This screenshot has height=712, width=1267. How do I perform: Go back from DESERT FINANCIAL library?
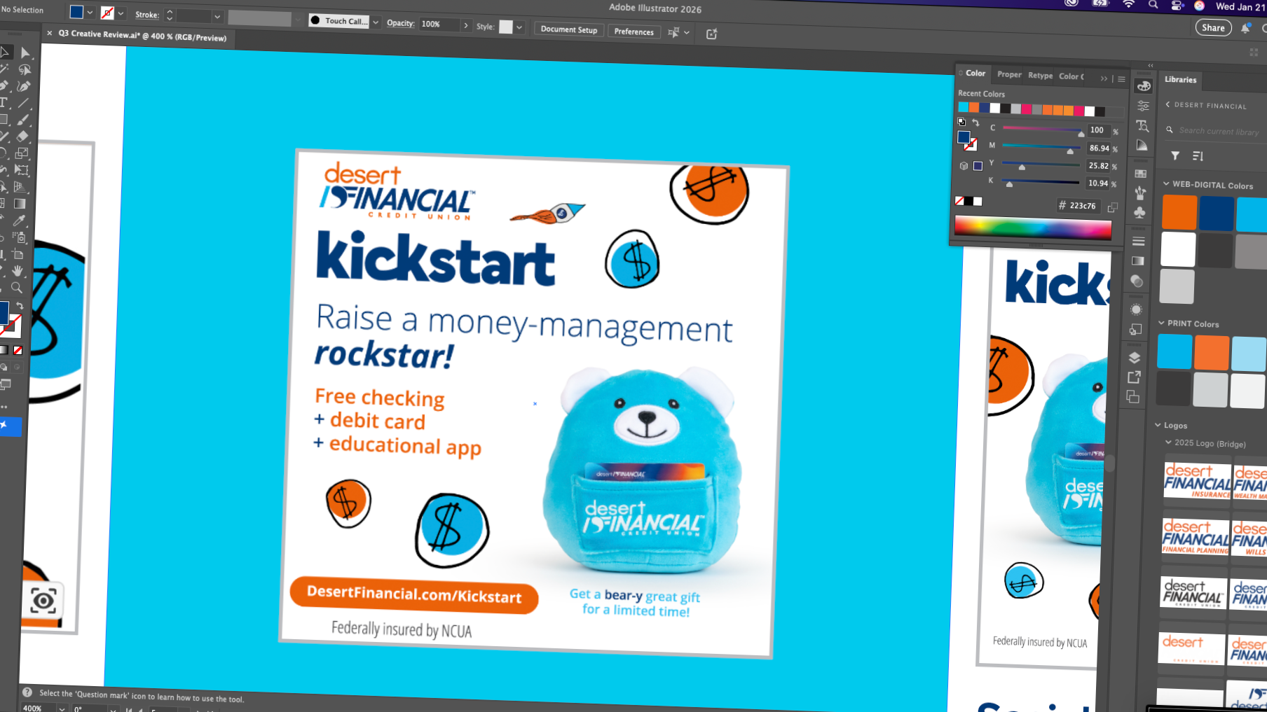pos(1168,104)
